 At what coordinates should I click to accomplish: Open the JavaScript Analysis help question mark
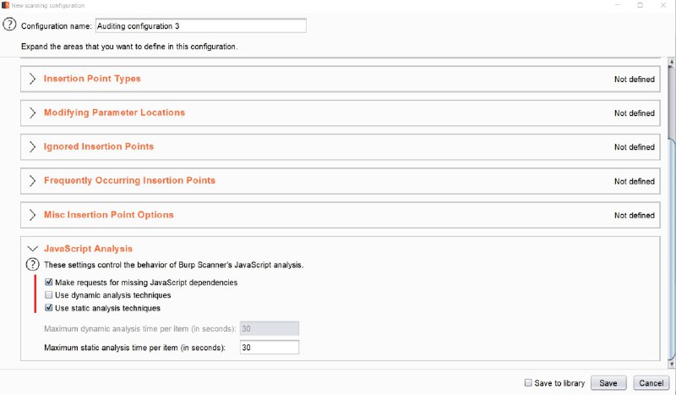click(x=32, y=264)
